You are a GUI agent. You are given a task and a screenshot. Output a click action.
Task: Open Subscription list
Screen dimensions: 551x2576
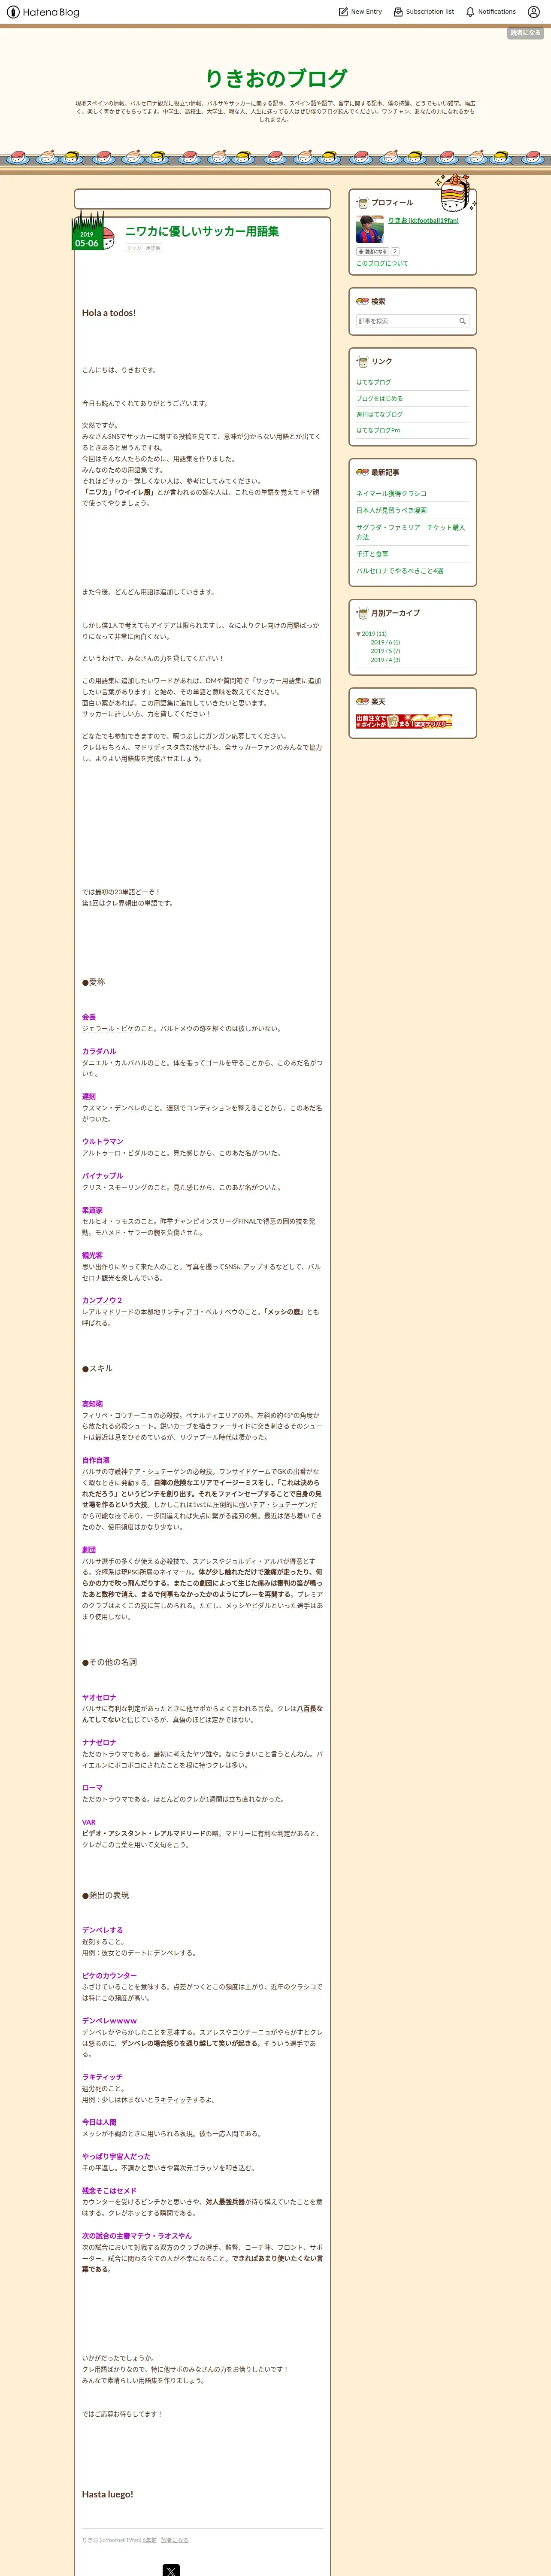click(423, 12)
